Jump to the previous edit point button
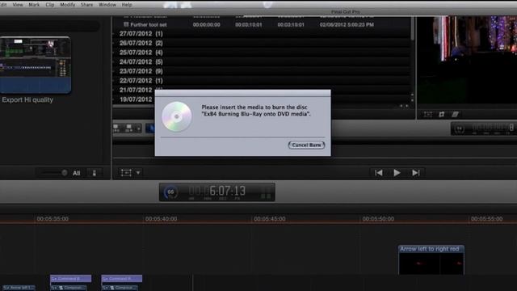 click(379, 172)
